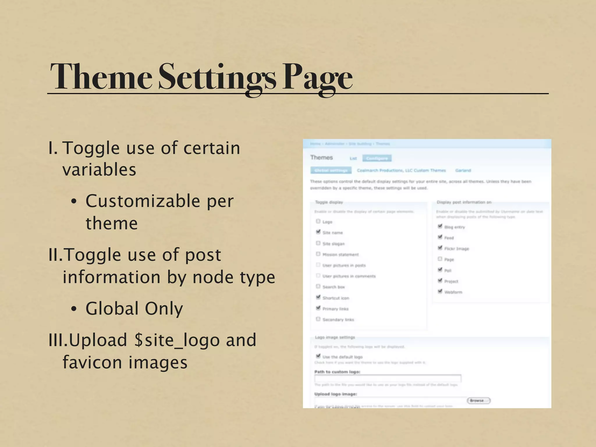Uncheck the Primary links checkbox

pos(318,308)
